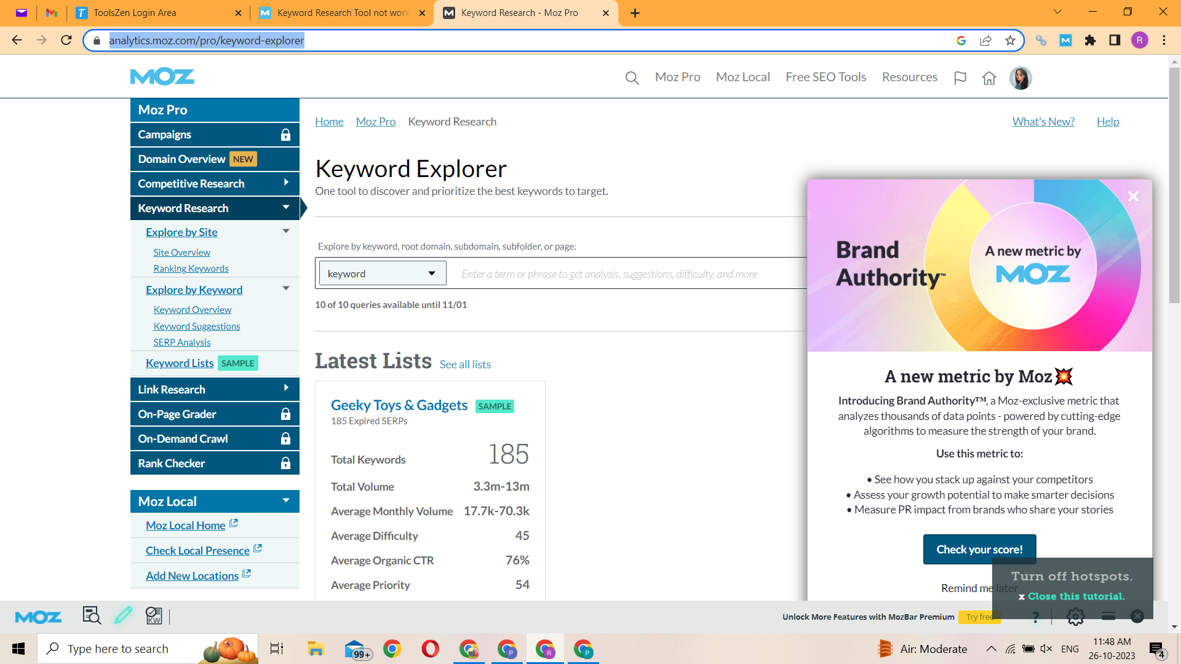Screen dimensions: 1181x664
Task: Collapse the Explore by Site section
Action: click(x=286, y=231)
